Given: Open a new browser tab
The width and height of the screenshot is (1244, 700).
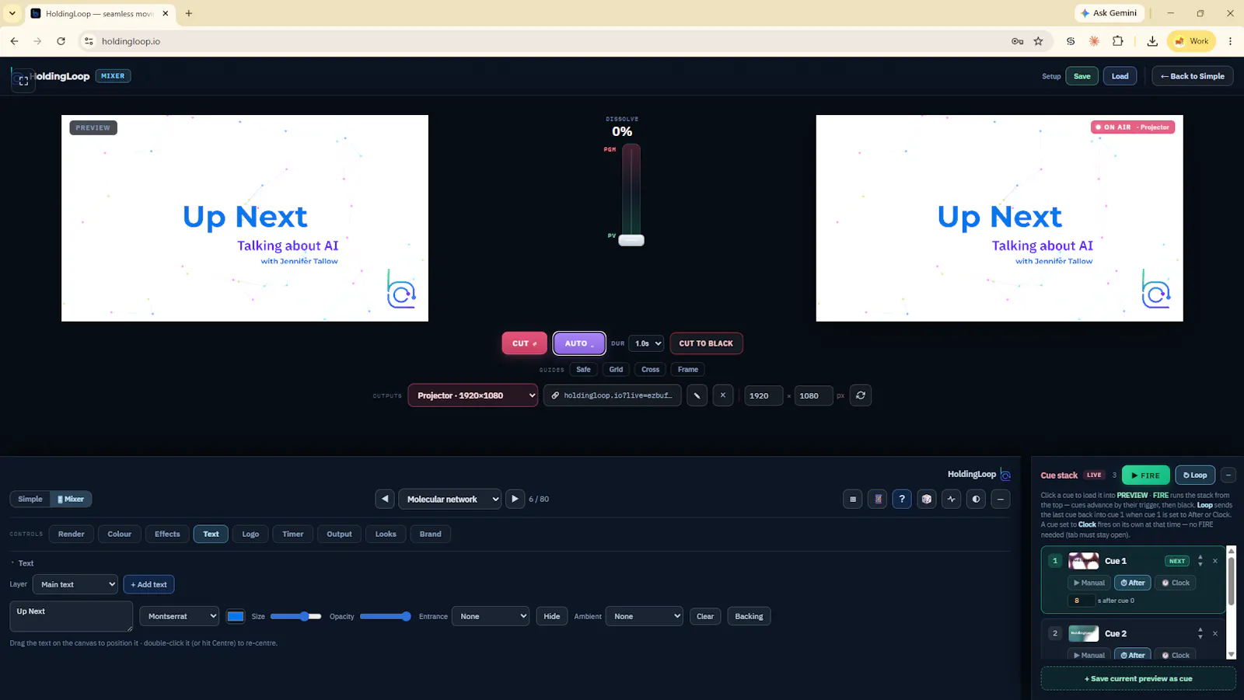Looking at the screenshot, I should pyautogui.click(x=188, y=13).
